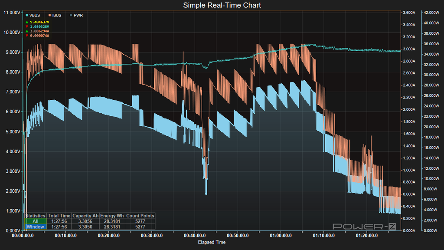This screenshot has width=444, height=250.
Task: Click the 1:27:56 value in the All row
Action: point(59,221)
